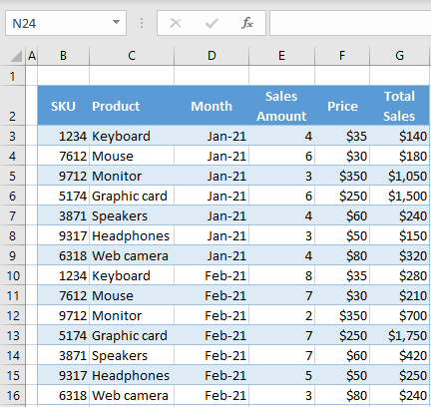Click inside the formula bar input
This screenshot has width=431, height=407.
point(350,23)
